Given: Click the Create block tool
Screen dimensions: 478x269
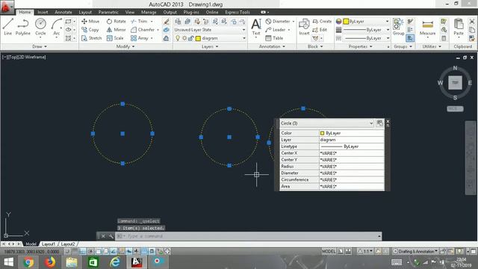Looking at the screenshot, I should click(x=322, y=22).
